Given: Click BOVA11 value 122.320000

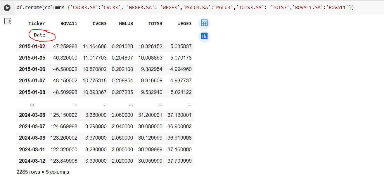Looking at the screenshot, I should (64, 150).
